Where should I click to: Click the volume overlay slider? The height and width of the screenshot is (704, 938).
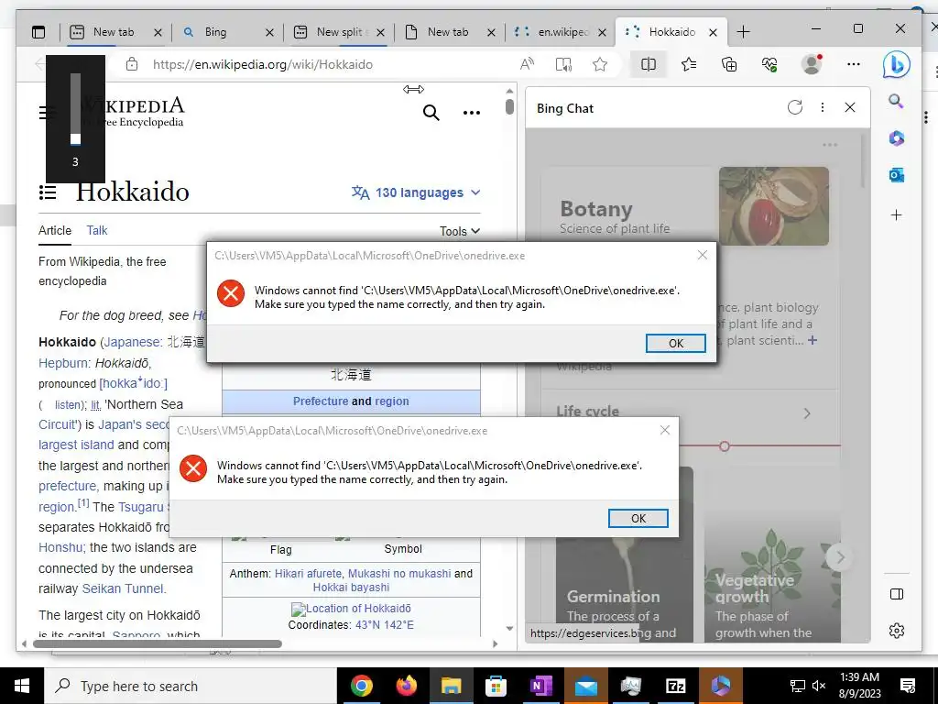[x=75, y=109]
